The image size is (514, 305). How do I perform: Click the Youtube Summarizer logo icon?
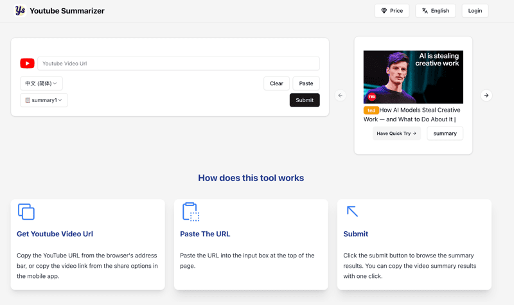20,10
